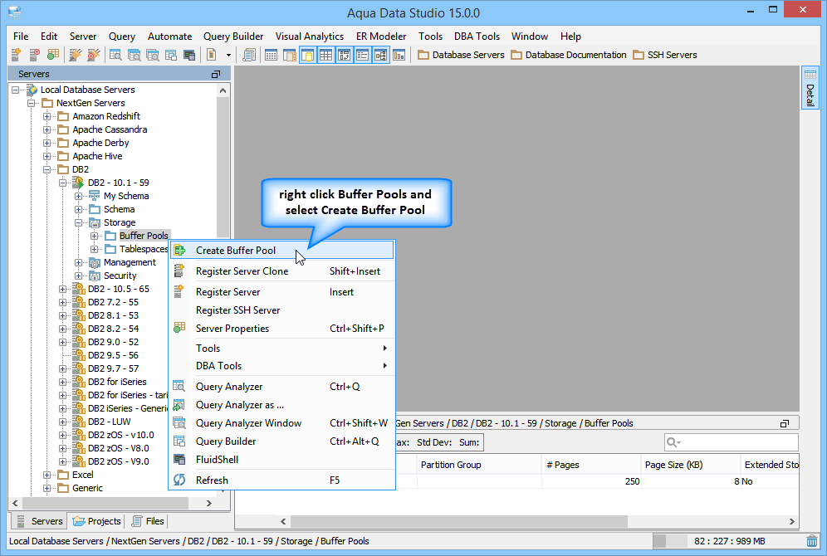
Task: Switch to the Servers tab at bottom
Action: [40, 521]
